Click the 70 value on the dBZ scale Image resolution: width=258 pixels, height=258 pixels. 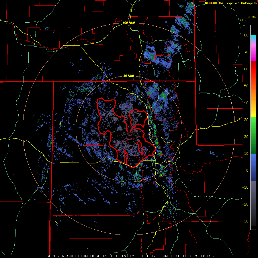246,52
